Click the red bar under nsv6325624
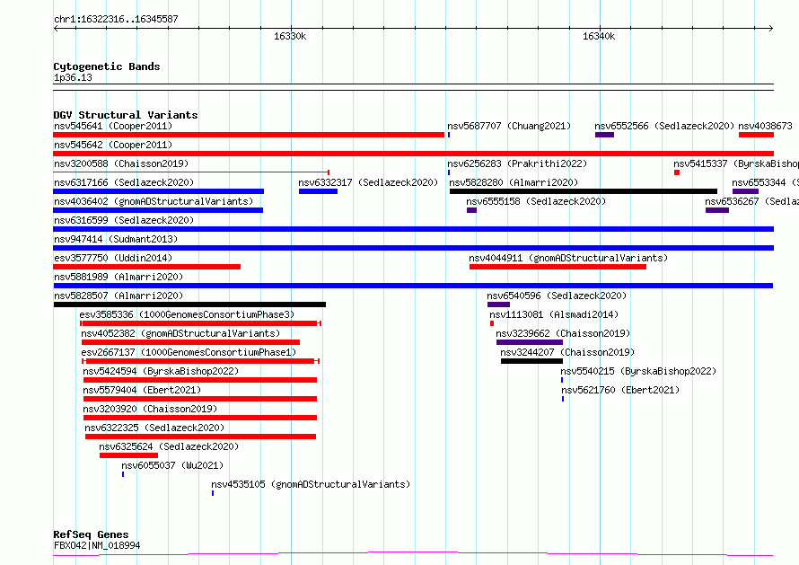 pos(129,455)
